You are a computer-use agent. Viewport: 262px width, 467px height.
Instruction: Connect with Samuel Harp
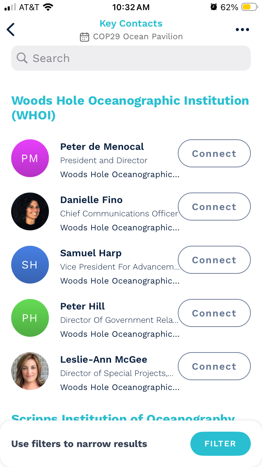(x=214, y=260)
